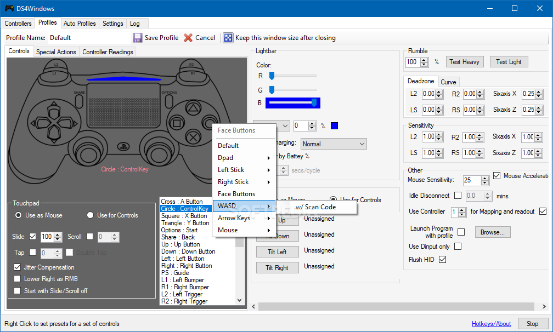Enable Lower Right as RMB
This screenshot has height=332, width=553.
coord(18,279)
